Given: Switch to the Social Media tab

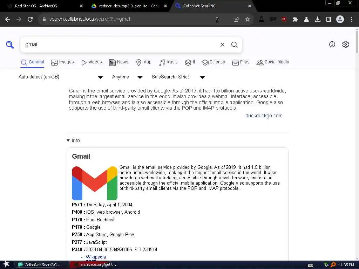Looking at the screenshot, I should click(273, 62).
